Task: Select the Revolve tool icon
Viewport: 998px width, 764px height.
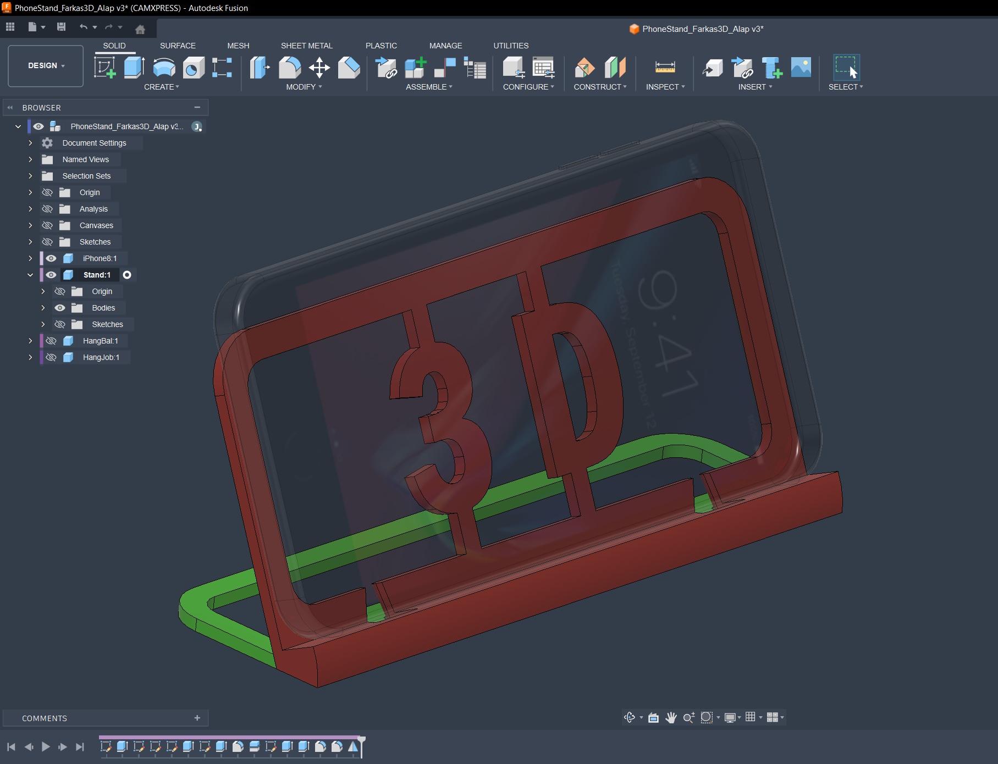Action: pos(164,68)
